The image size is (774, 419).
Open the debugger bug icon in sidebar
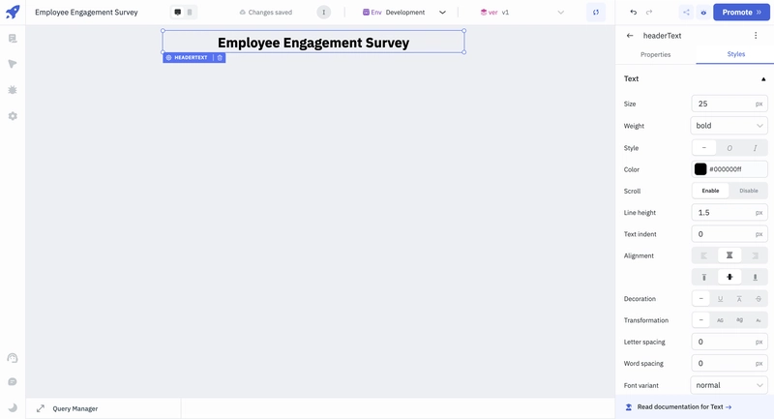coord(13,90)
